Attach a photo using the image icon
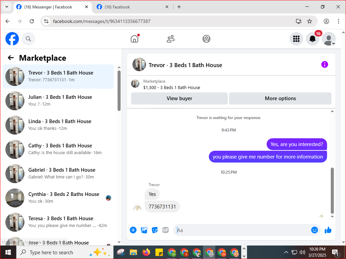Screen dimensions: 346x259 144,230
